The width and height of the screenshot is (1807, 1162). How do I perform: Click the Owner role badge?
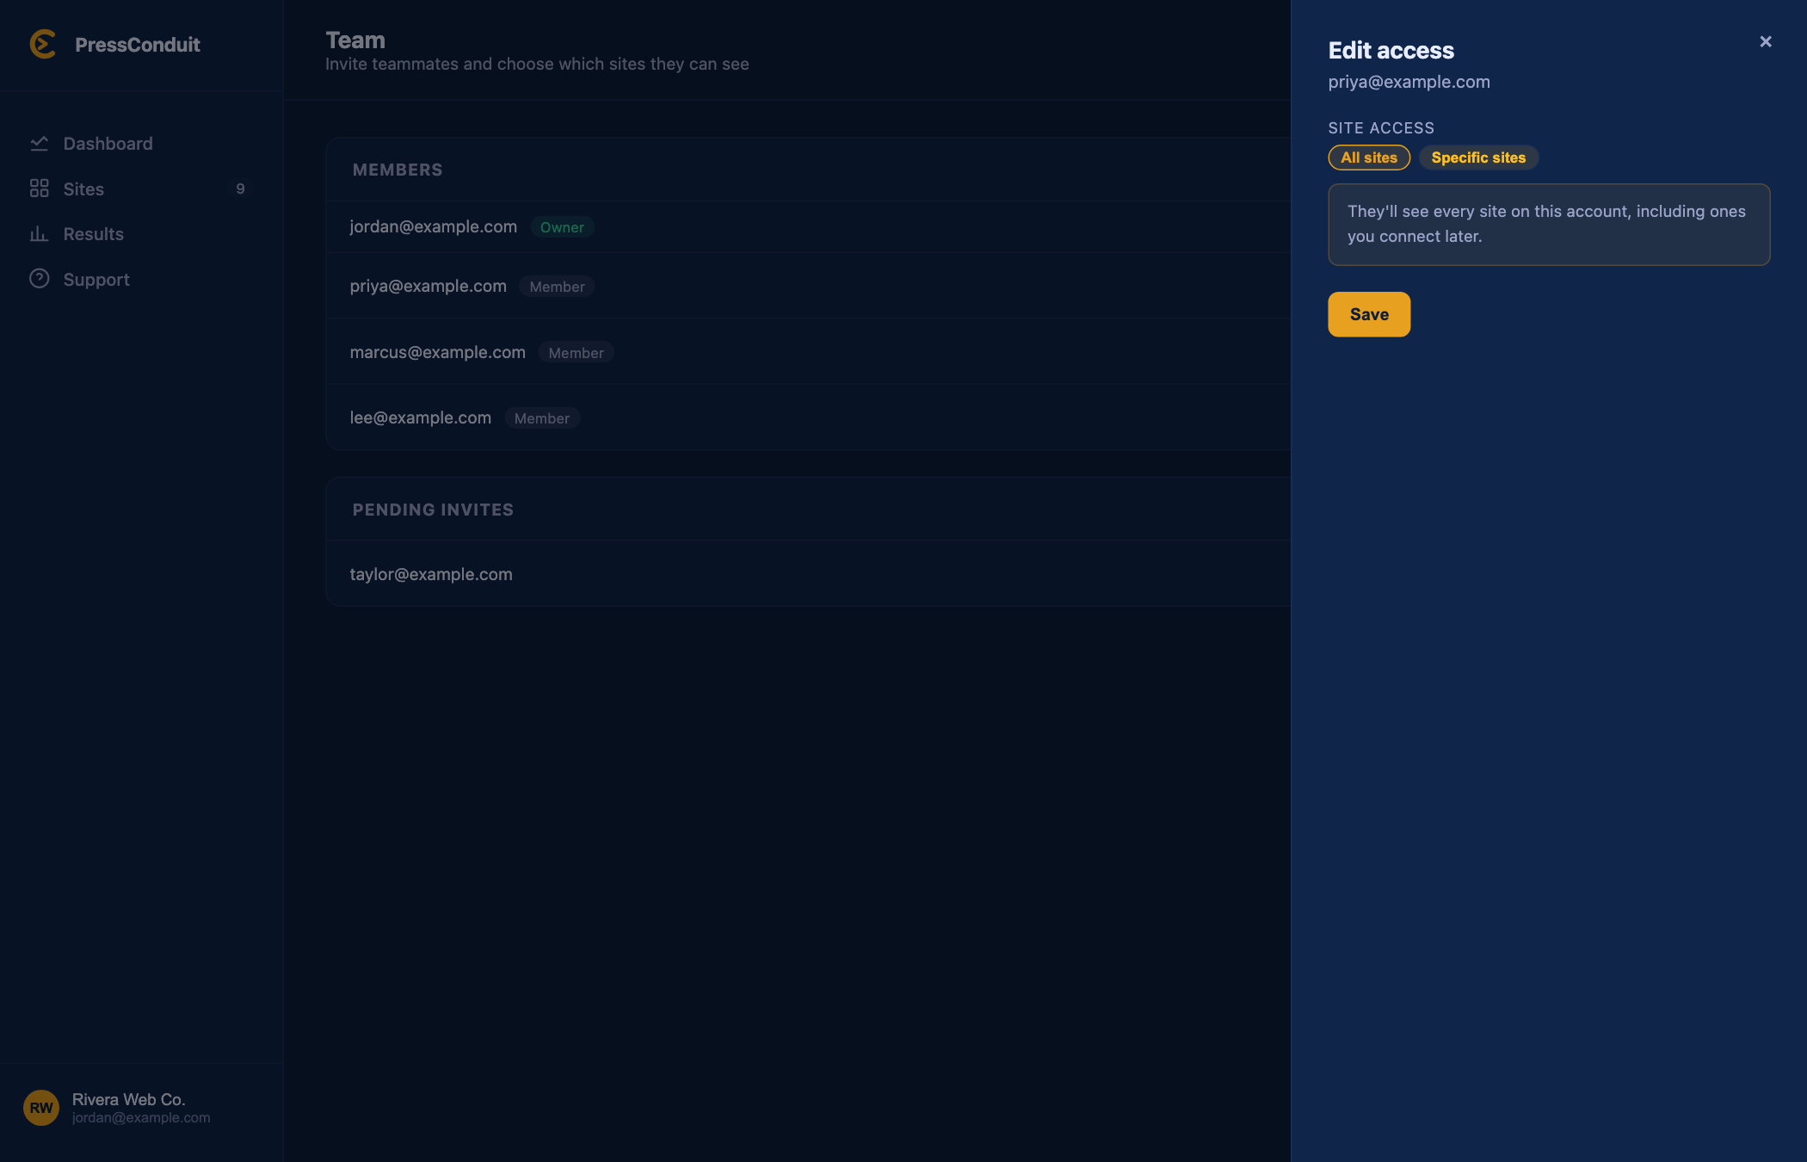pyautogui.click(x=562, y=227)
